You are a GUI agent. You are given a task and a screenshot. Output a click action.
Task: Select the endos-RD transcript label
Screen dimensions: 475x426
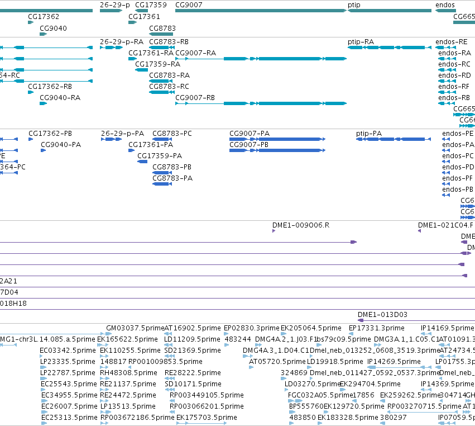[x=454, y=75]
